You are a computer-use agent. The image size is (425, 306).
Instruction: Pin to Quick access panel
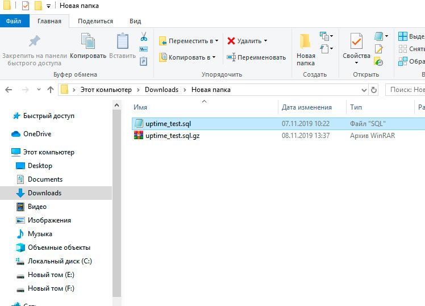35,49
